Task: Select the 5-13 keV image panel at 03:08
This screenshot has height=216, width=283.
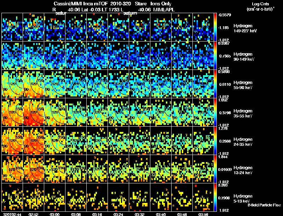Action: [x=76, y=198]
